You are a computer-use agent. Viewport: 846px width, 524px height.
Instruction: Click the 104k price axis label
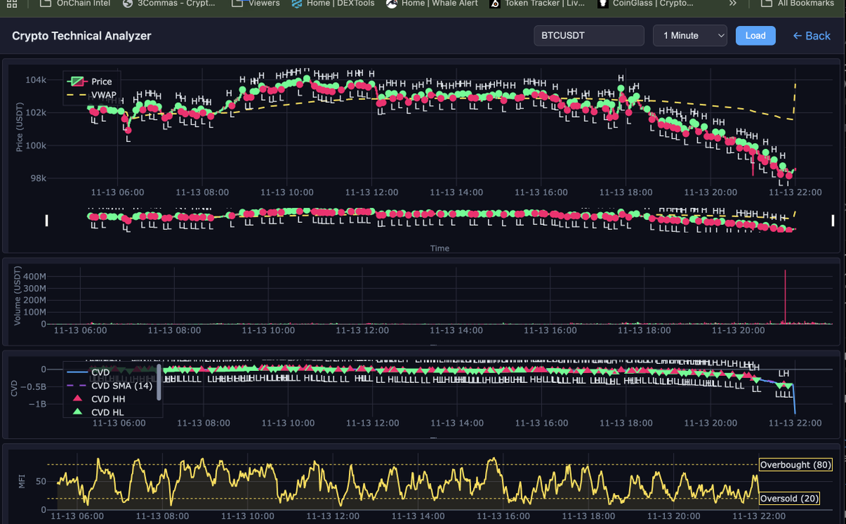coord(35,80)
